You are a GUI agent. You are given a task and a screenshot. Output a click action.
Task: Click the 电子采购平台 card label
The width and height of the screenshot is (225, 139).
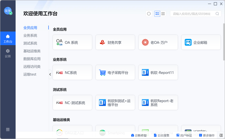pyautogui.click(x=118, y=73)
